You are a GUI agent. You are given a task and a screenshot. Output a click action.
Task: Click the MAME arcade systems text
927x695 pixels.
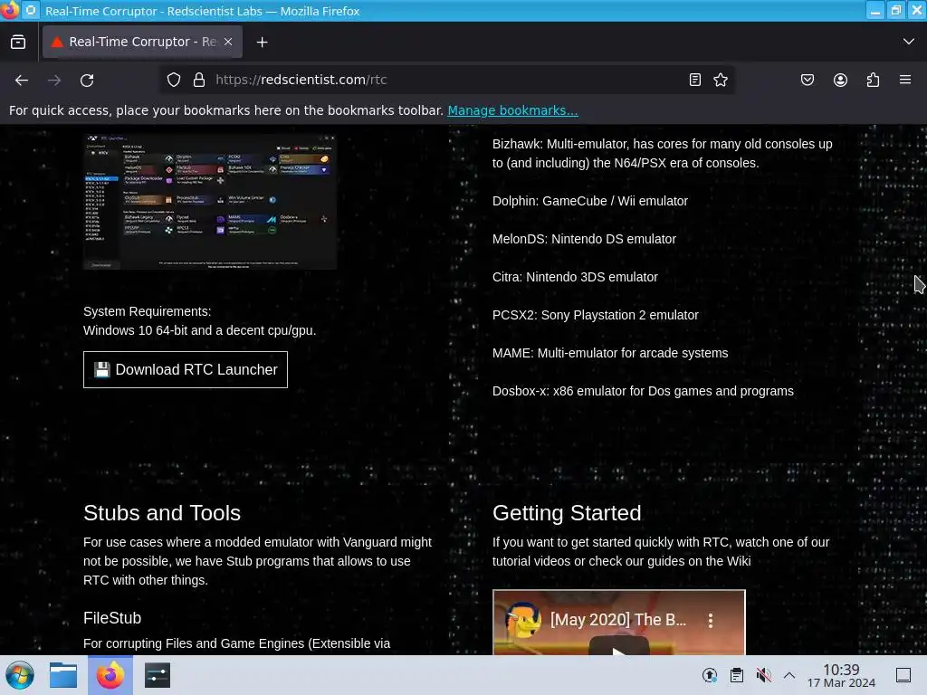coord(610,353)
